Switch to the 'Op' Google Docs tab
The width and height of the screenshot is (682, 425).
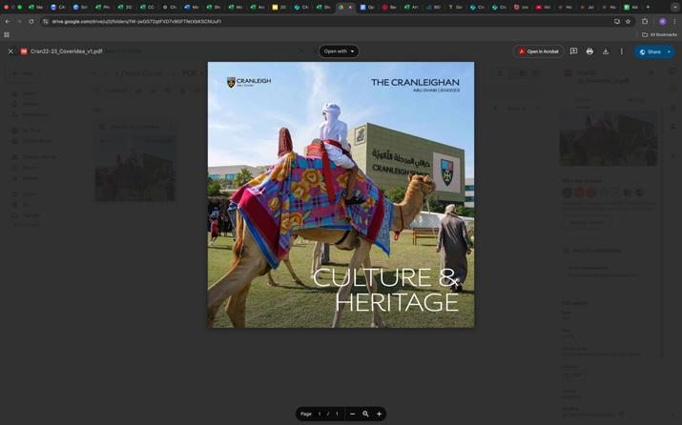coord(367,8)
